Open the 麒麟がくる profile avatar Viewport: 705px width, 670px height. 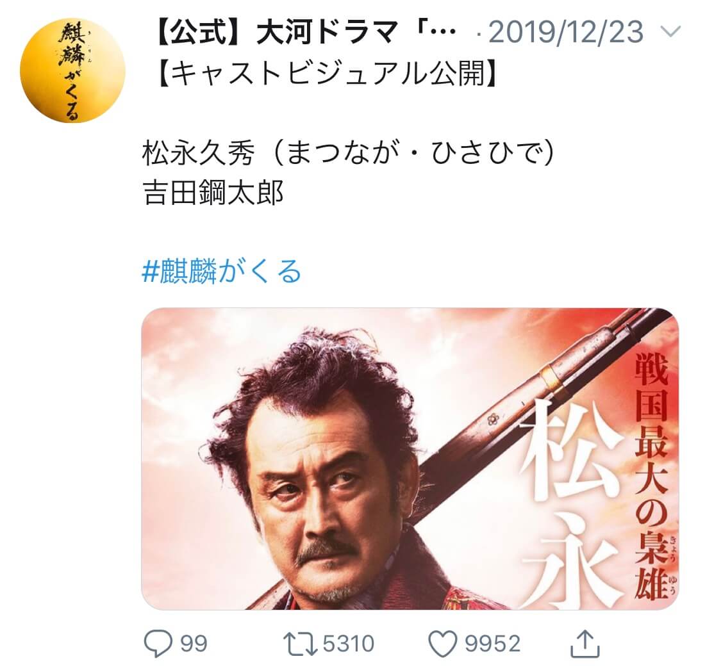(72, 70)
